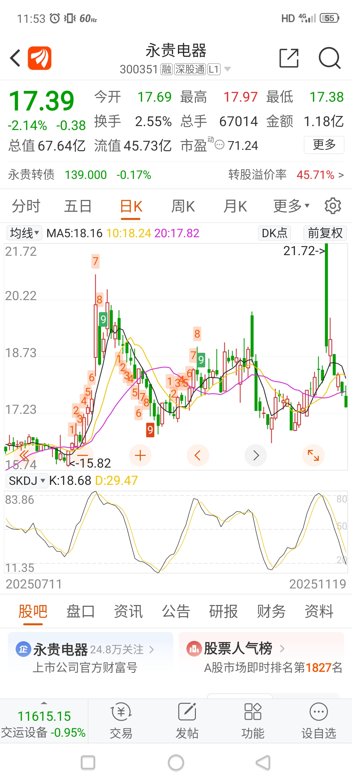Image resolution: width=352 pixels, height=782 pixels.
Task: Tap the 股票人气榜 red chart icon
Action: [194, 649]
